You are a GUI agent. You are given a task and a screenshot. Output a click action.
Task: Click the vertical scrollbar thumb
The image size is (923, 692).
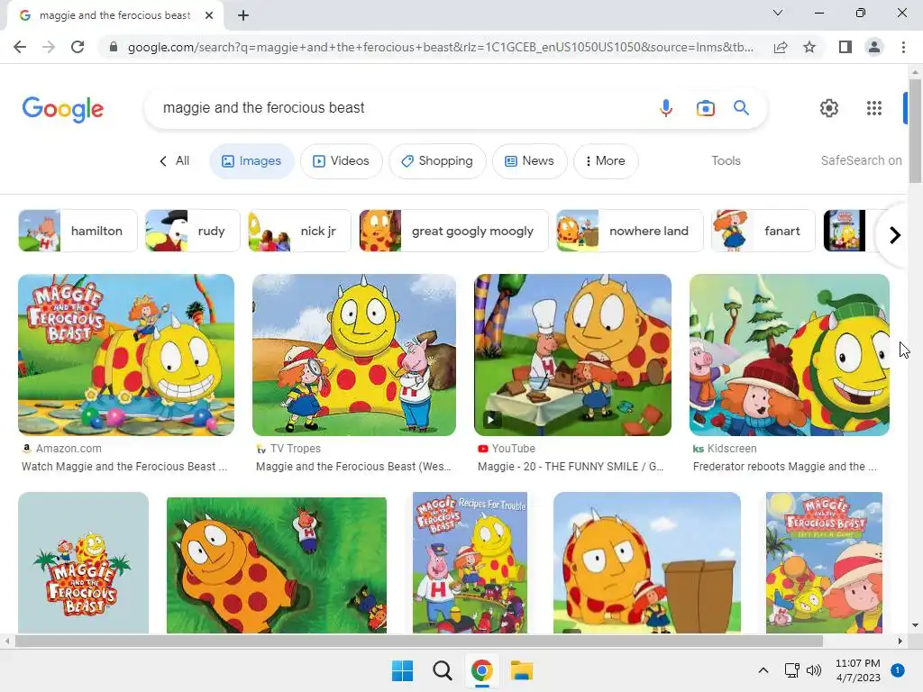pyautogui.click(x=915, y=130)
